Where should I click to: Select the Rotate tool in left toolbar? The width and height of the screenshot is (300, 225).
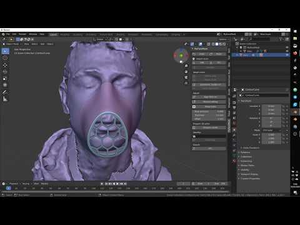click(x=5, y=72)
